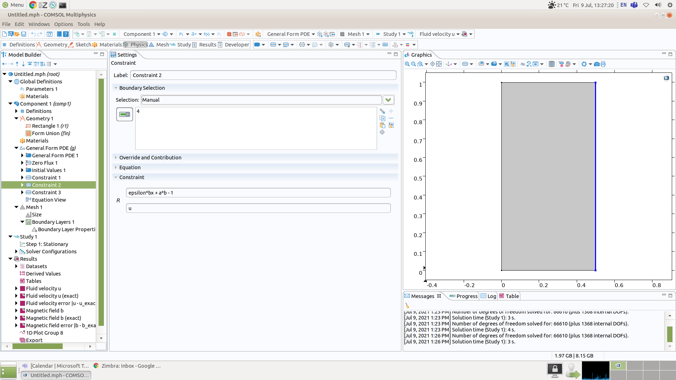Viewport: 676px width, 380px height.
Task: Click the constraint expression field containing epsilon*bx
Action: pos(258,193)
